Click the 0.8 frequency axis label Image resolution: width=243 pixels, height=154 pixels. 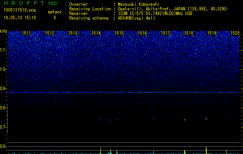tap(3, 108)
